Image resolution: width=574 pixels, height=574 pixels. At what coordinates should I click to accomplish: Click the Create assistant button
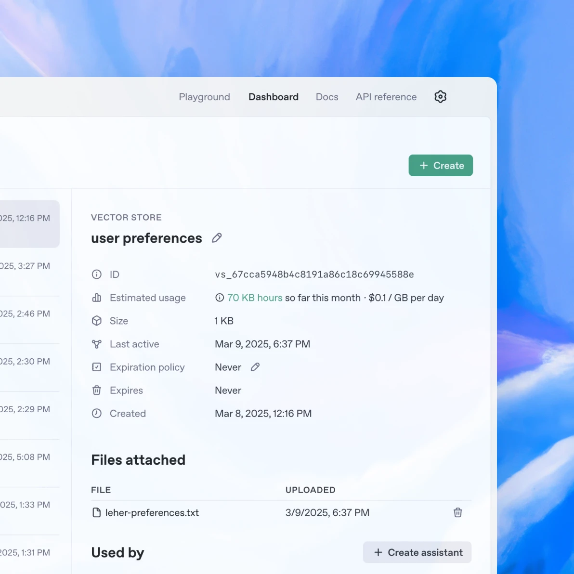point(417,552)
